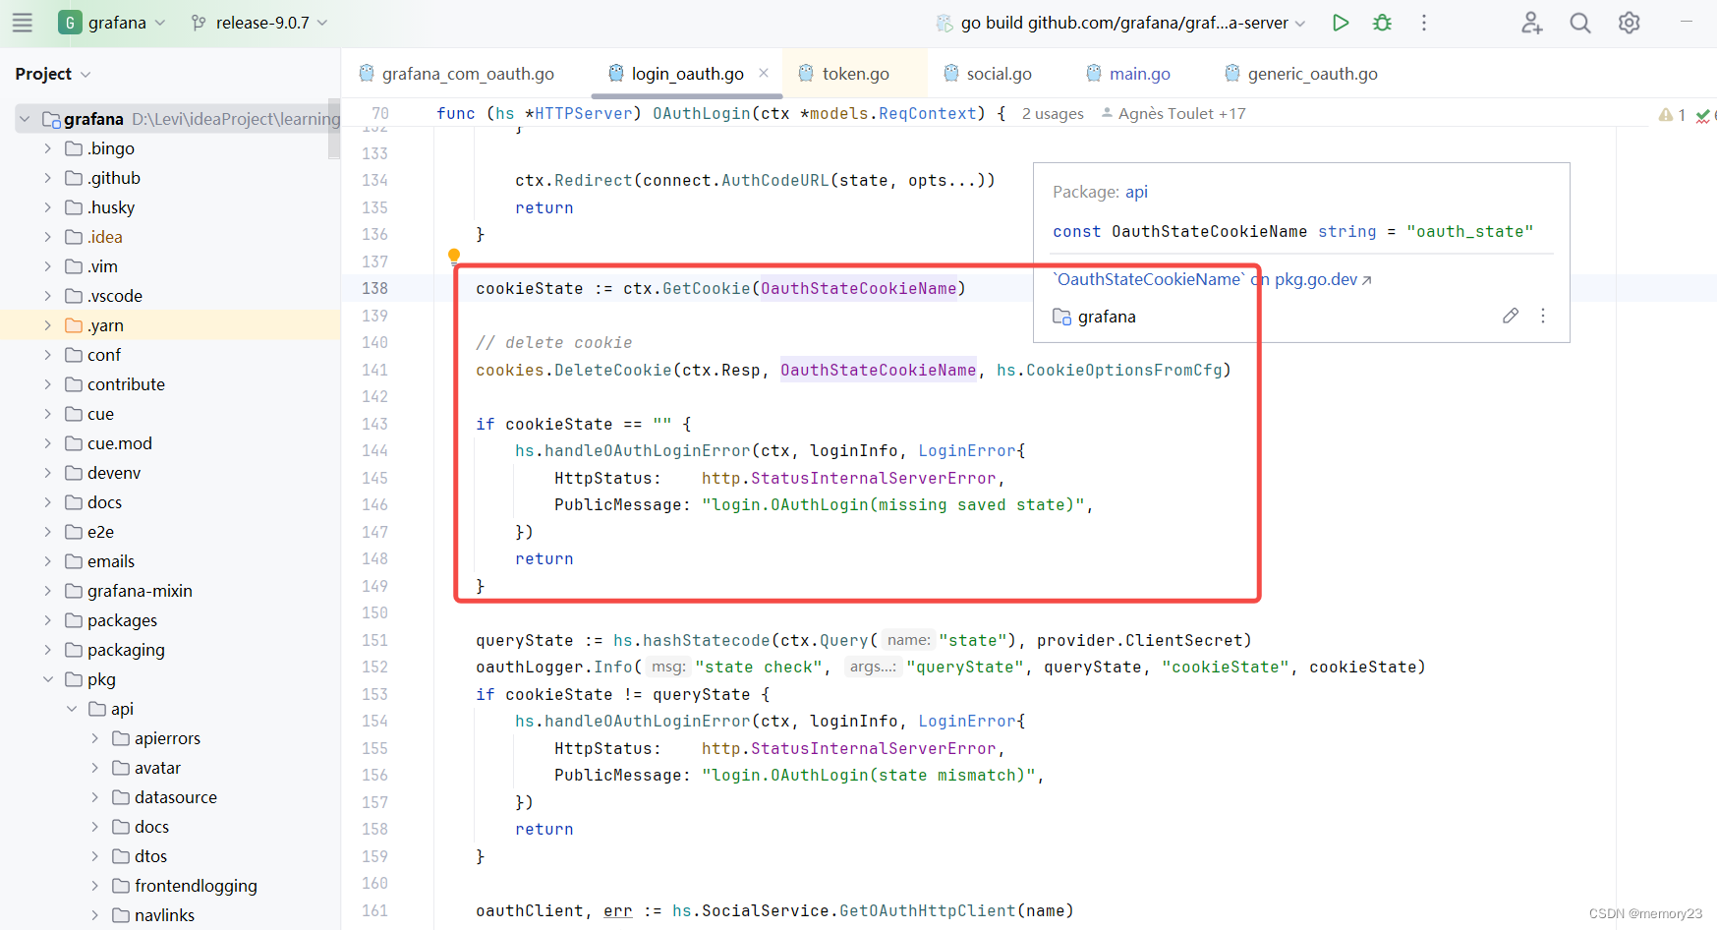Click the lightbulb quick-fix icon

click(454, 257)
